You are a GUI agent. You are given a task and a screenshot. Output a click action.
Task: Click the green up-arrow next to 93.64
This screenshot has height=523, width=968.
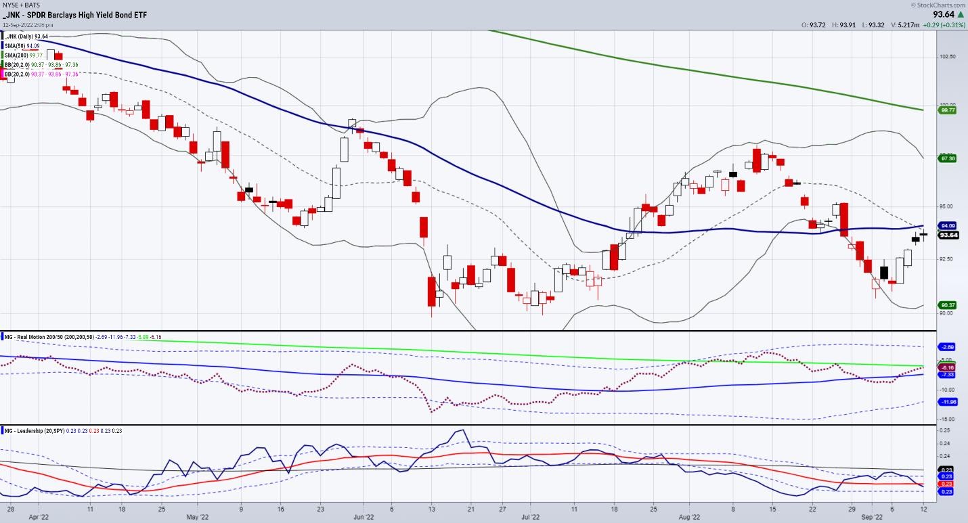(960, 14)
